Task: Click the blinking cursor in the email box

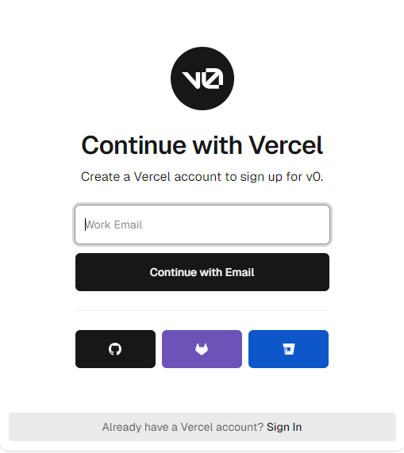Action: tap(85, 225)
